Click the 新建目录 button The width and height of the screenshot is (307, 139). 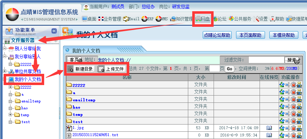point(81,69)
